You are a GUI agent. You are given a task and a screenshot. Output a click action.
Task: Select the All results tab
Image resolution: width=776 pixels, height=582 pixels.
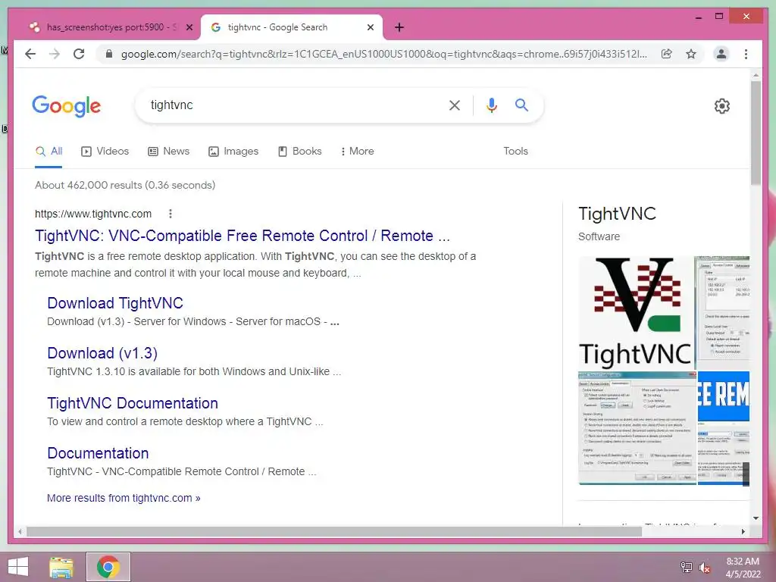(x=48, y=152)
